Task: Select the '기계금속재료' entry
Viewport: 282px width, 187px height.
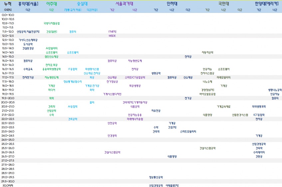Action: click(223, 107)
